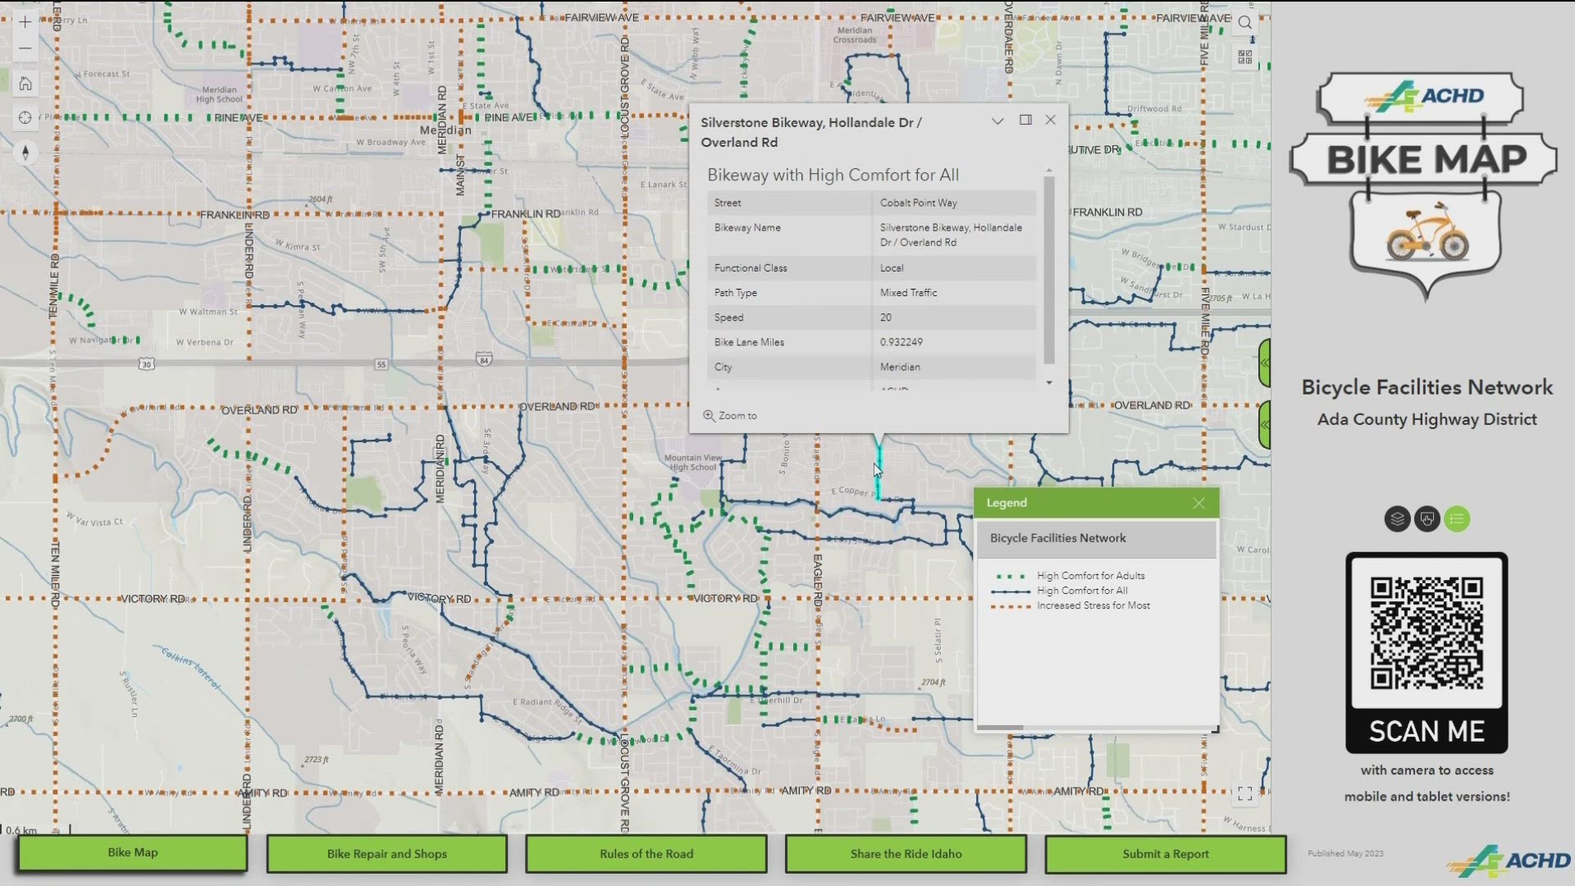Click the location/GPS target icon
This screenshot has height=886, width=1575.
(25, 118)
